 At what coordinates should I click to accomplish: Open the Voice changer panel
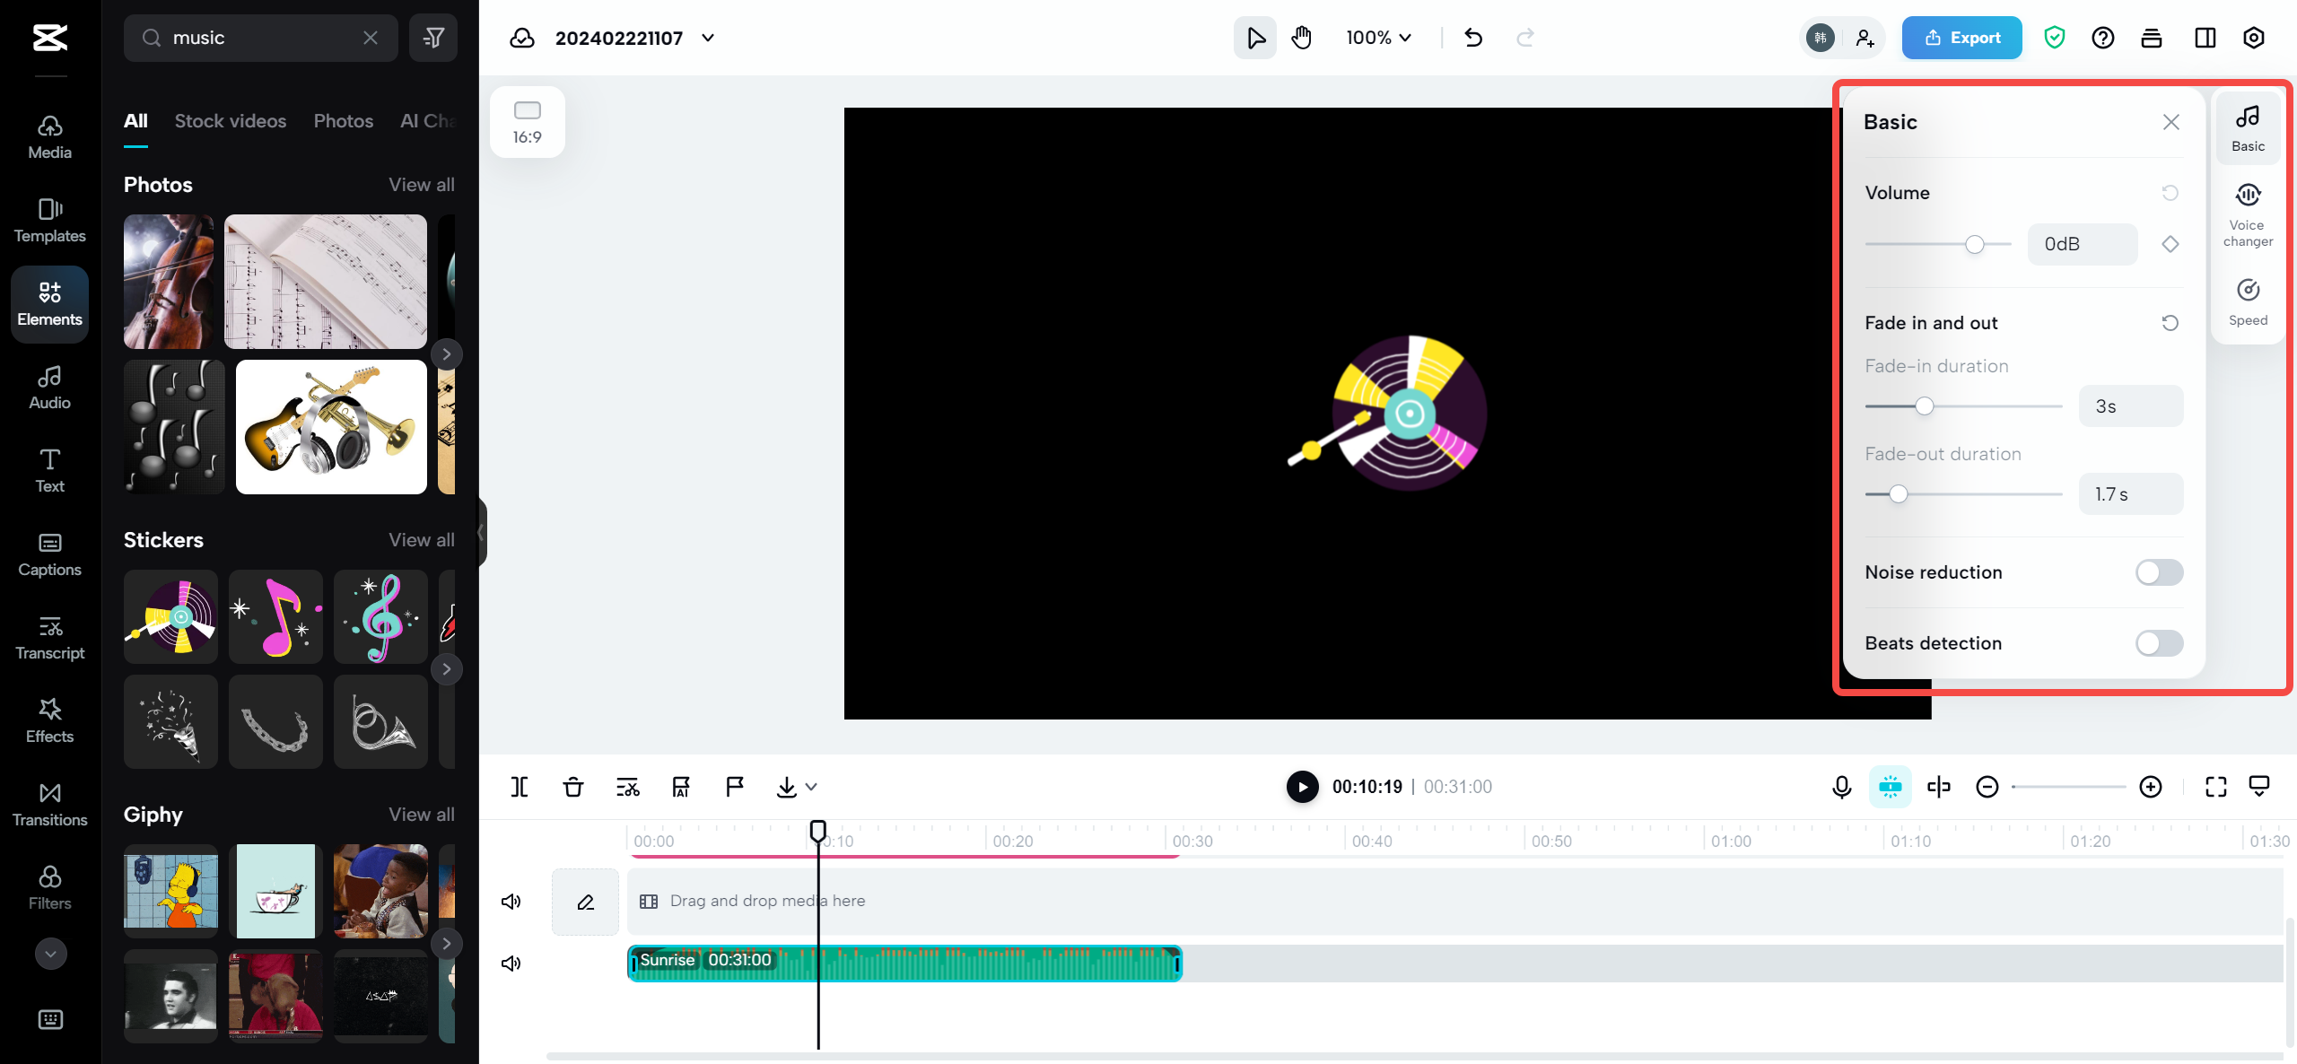click(2248, 214)
